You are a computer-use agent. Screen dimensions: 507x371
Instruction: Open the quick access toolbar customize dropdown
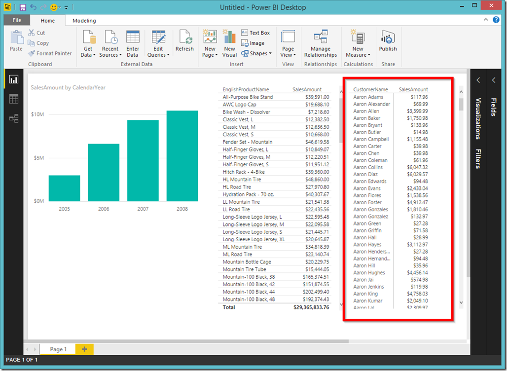[66, 7]
